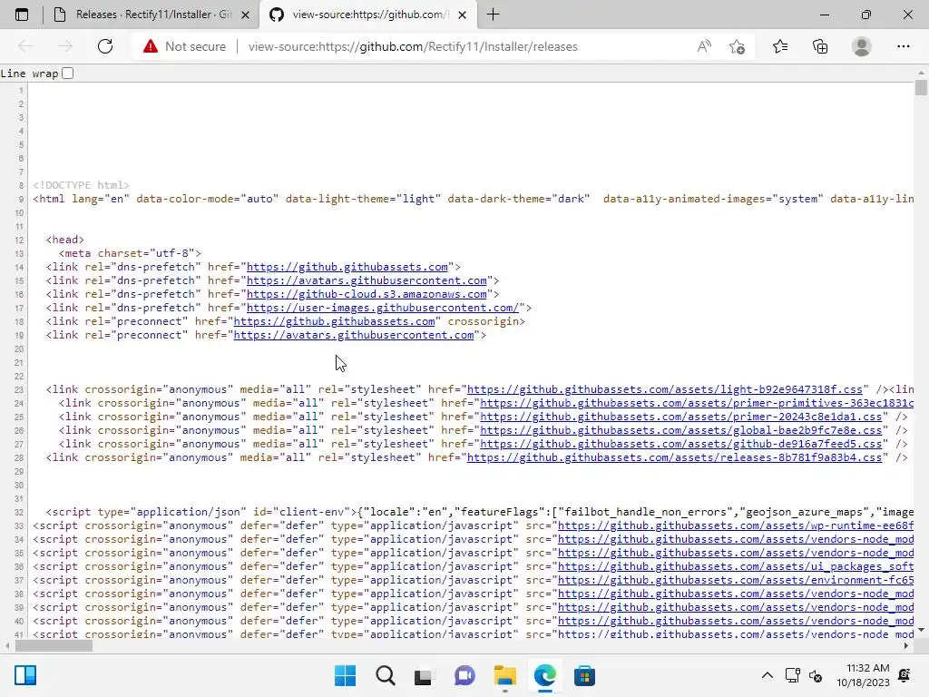Open the Windows Start menu
The width and height of the screenshot is (929, 697).
click(x=345, y=675)
